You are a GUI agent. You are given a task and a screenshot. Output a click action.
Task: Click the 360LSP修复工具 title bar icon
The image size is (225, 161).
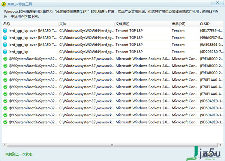click(x=4, y=4)
